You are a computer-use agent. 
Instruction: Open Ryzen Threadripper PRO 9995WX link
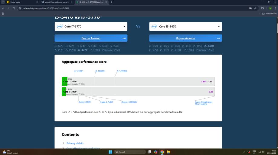pos(204,103)
